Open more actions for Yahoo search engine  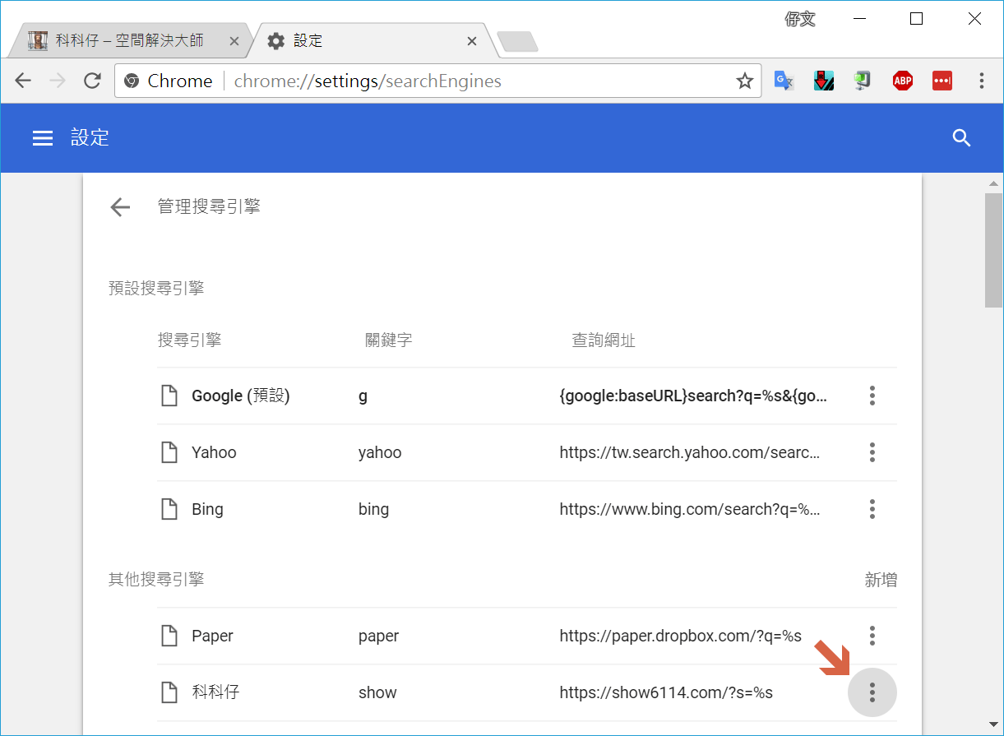click(872, 452)
